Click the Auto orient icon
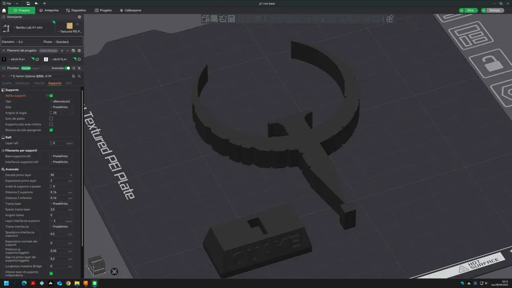 coord(223,18)
